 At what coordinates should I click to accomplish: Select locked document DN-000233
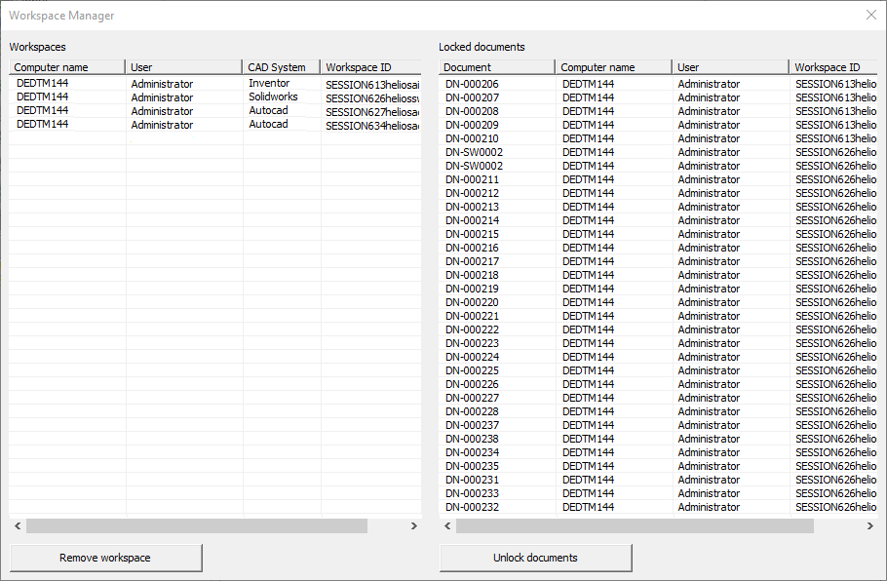[x=659, y=493]
